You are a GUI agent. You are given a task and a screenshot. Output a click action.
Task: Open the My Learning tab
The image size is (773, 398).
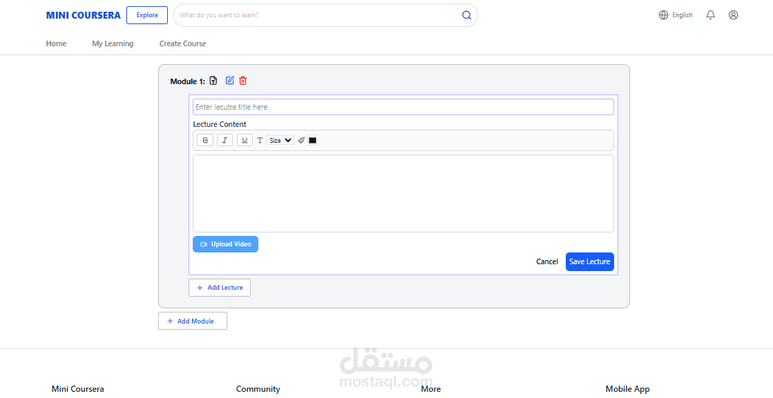coord(113,43)
